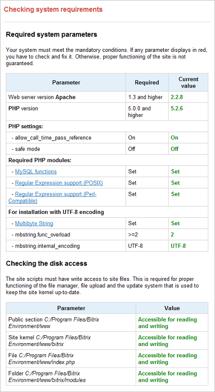Open Regular Expression support (Perl-Compatible) link
Viewport: 215px width, 392px height.
pyautogui.click(x=52, y=197)
